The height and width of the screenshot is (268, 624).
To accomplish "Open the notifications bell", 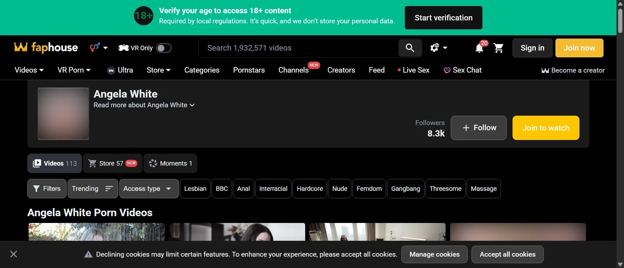I will [479, 48].
